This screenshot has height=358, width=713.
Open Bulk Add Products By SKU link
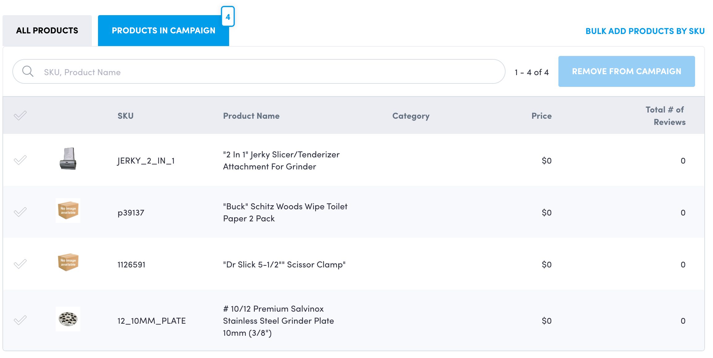(x=645, y=31)
